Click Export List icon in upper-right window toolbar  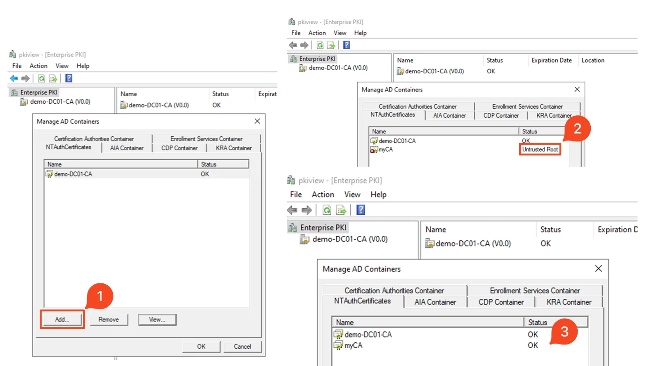pos(331,45)
